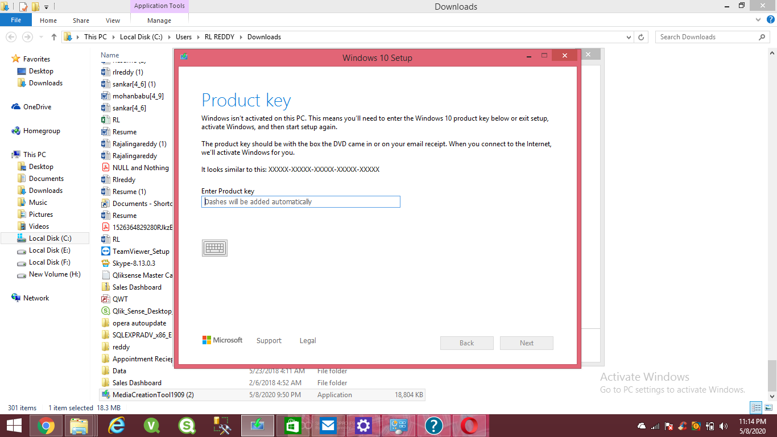Open Qlik Sense from taskbar
Viewport: 777px width, 437px height.
pyautogui.click(x=187, y=426)
